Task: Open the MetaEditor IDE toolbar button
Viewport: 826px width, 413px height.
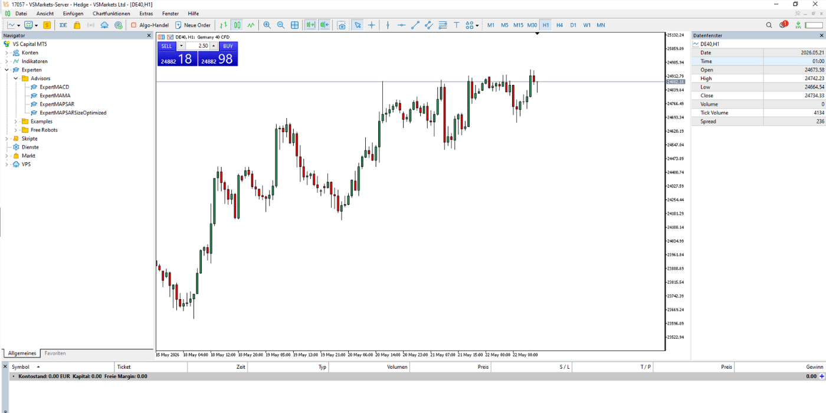Action: [x=63, y=25]
